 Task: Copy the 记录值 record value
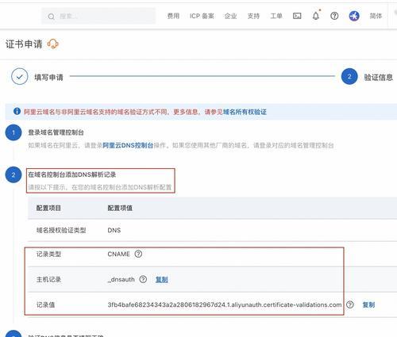tap(368, 304)
